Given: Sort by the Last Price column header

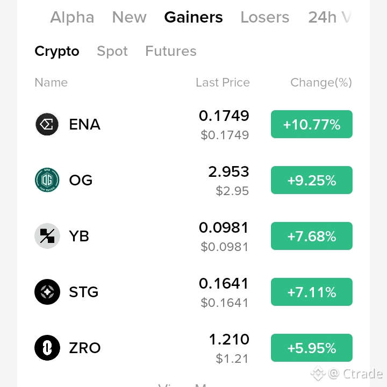Looking at the screenshot, I should click(x=223, y=82).
